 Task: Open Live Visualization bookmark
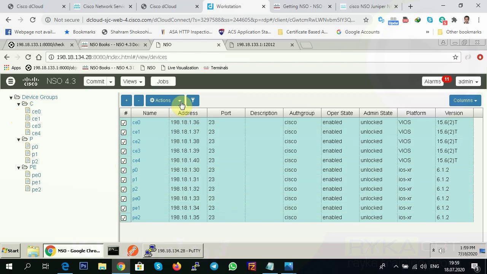tap(180, 68)
